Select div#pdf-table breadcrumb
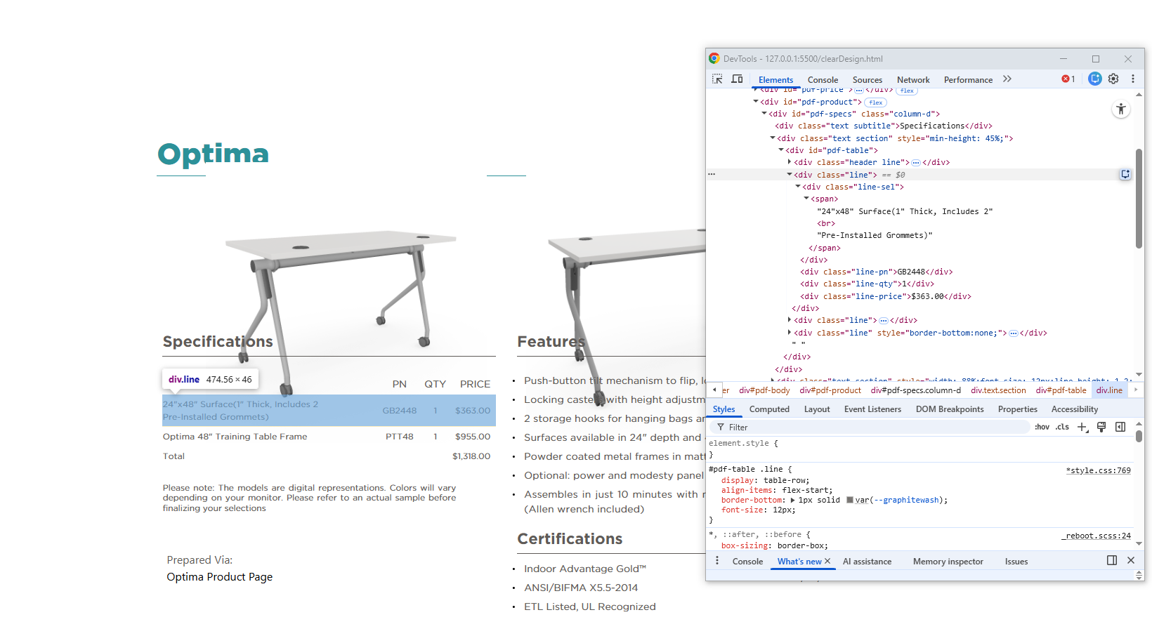The width and height of the screenshot is (1152, 636). [1061, 390]
